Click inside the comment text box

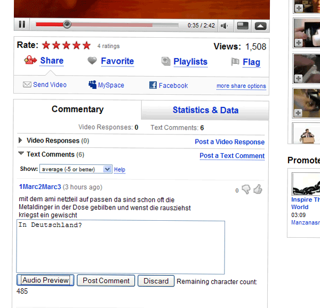click(x=121, y=247)
